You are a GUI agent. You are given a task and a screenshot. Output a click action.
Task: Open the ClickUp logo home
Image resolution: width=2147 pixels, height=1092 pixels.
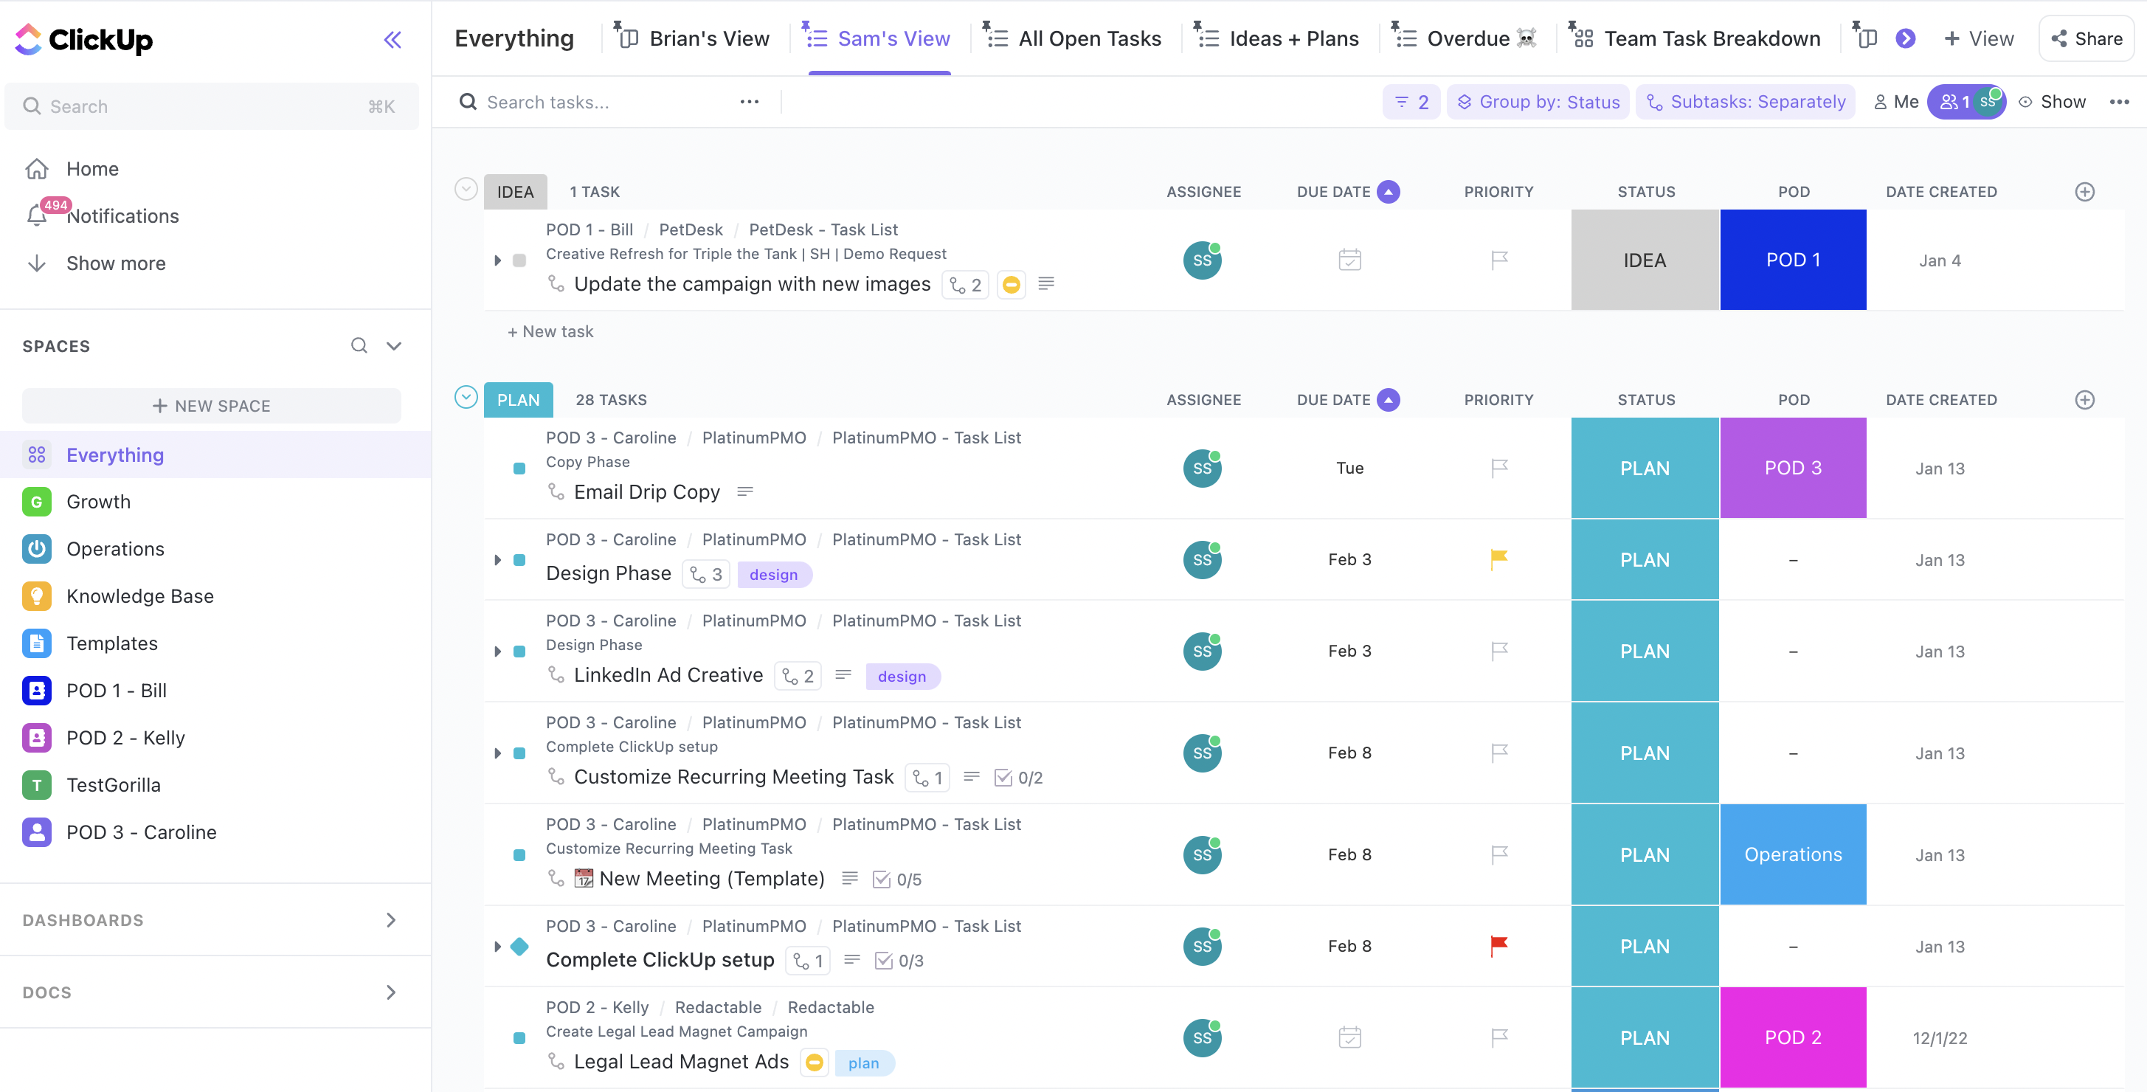coord(84,39)
